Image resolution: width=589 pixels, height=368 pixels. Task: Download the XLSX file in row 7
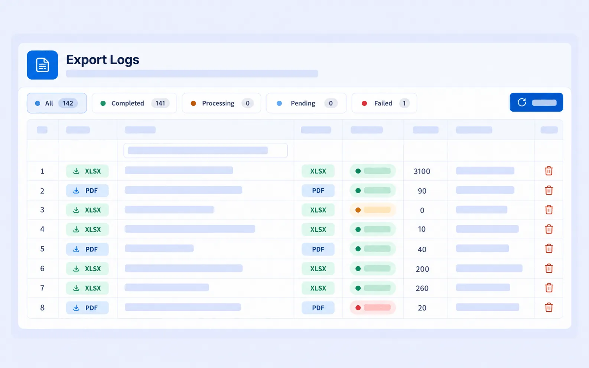point(87,288)
